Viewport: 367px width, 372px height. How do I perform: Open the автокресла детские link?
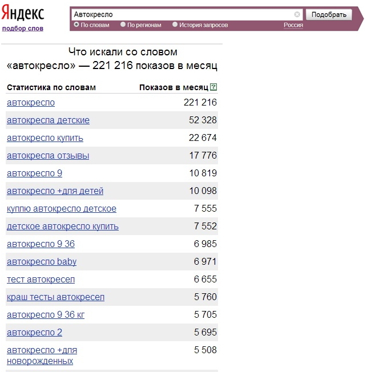(x=48, y=120)
